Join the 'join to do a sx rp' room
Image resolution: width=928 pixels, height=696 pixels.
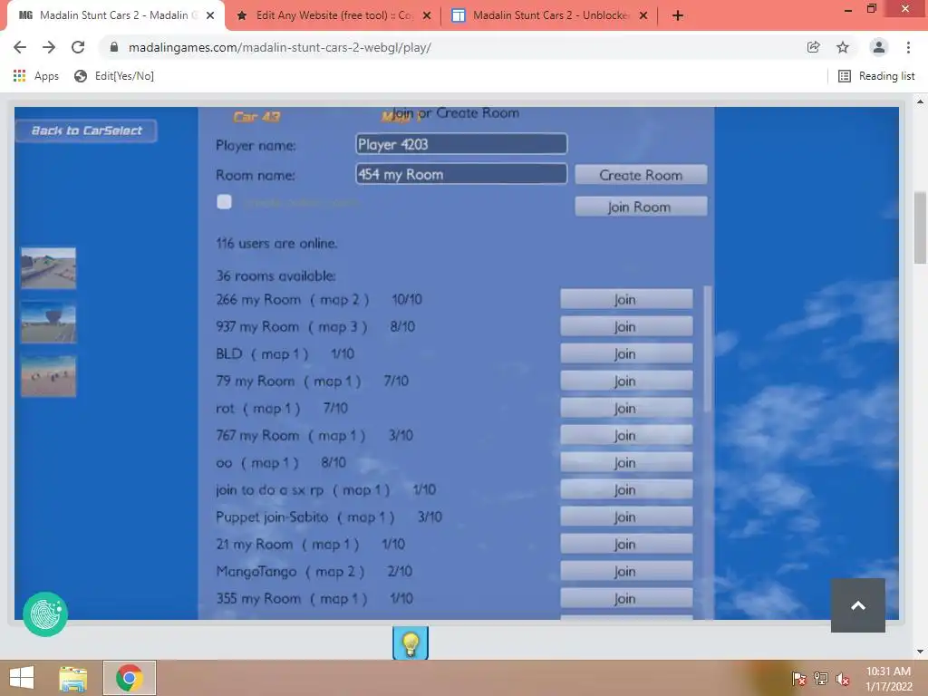tap(626, 490)
